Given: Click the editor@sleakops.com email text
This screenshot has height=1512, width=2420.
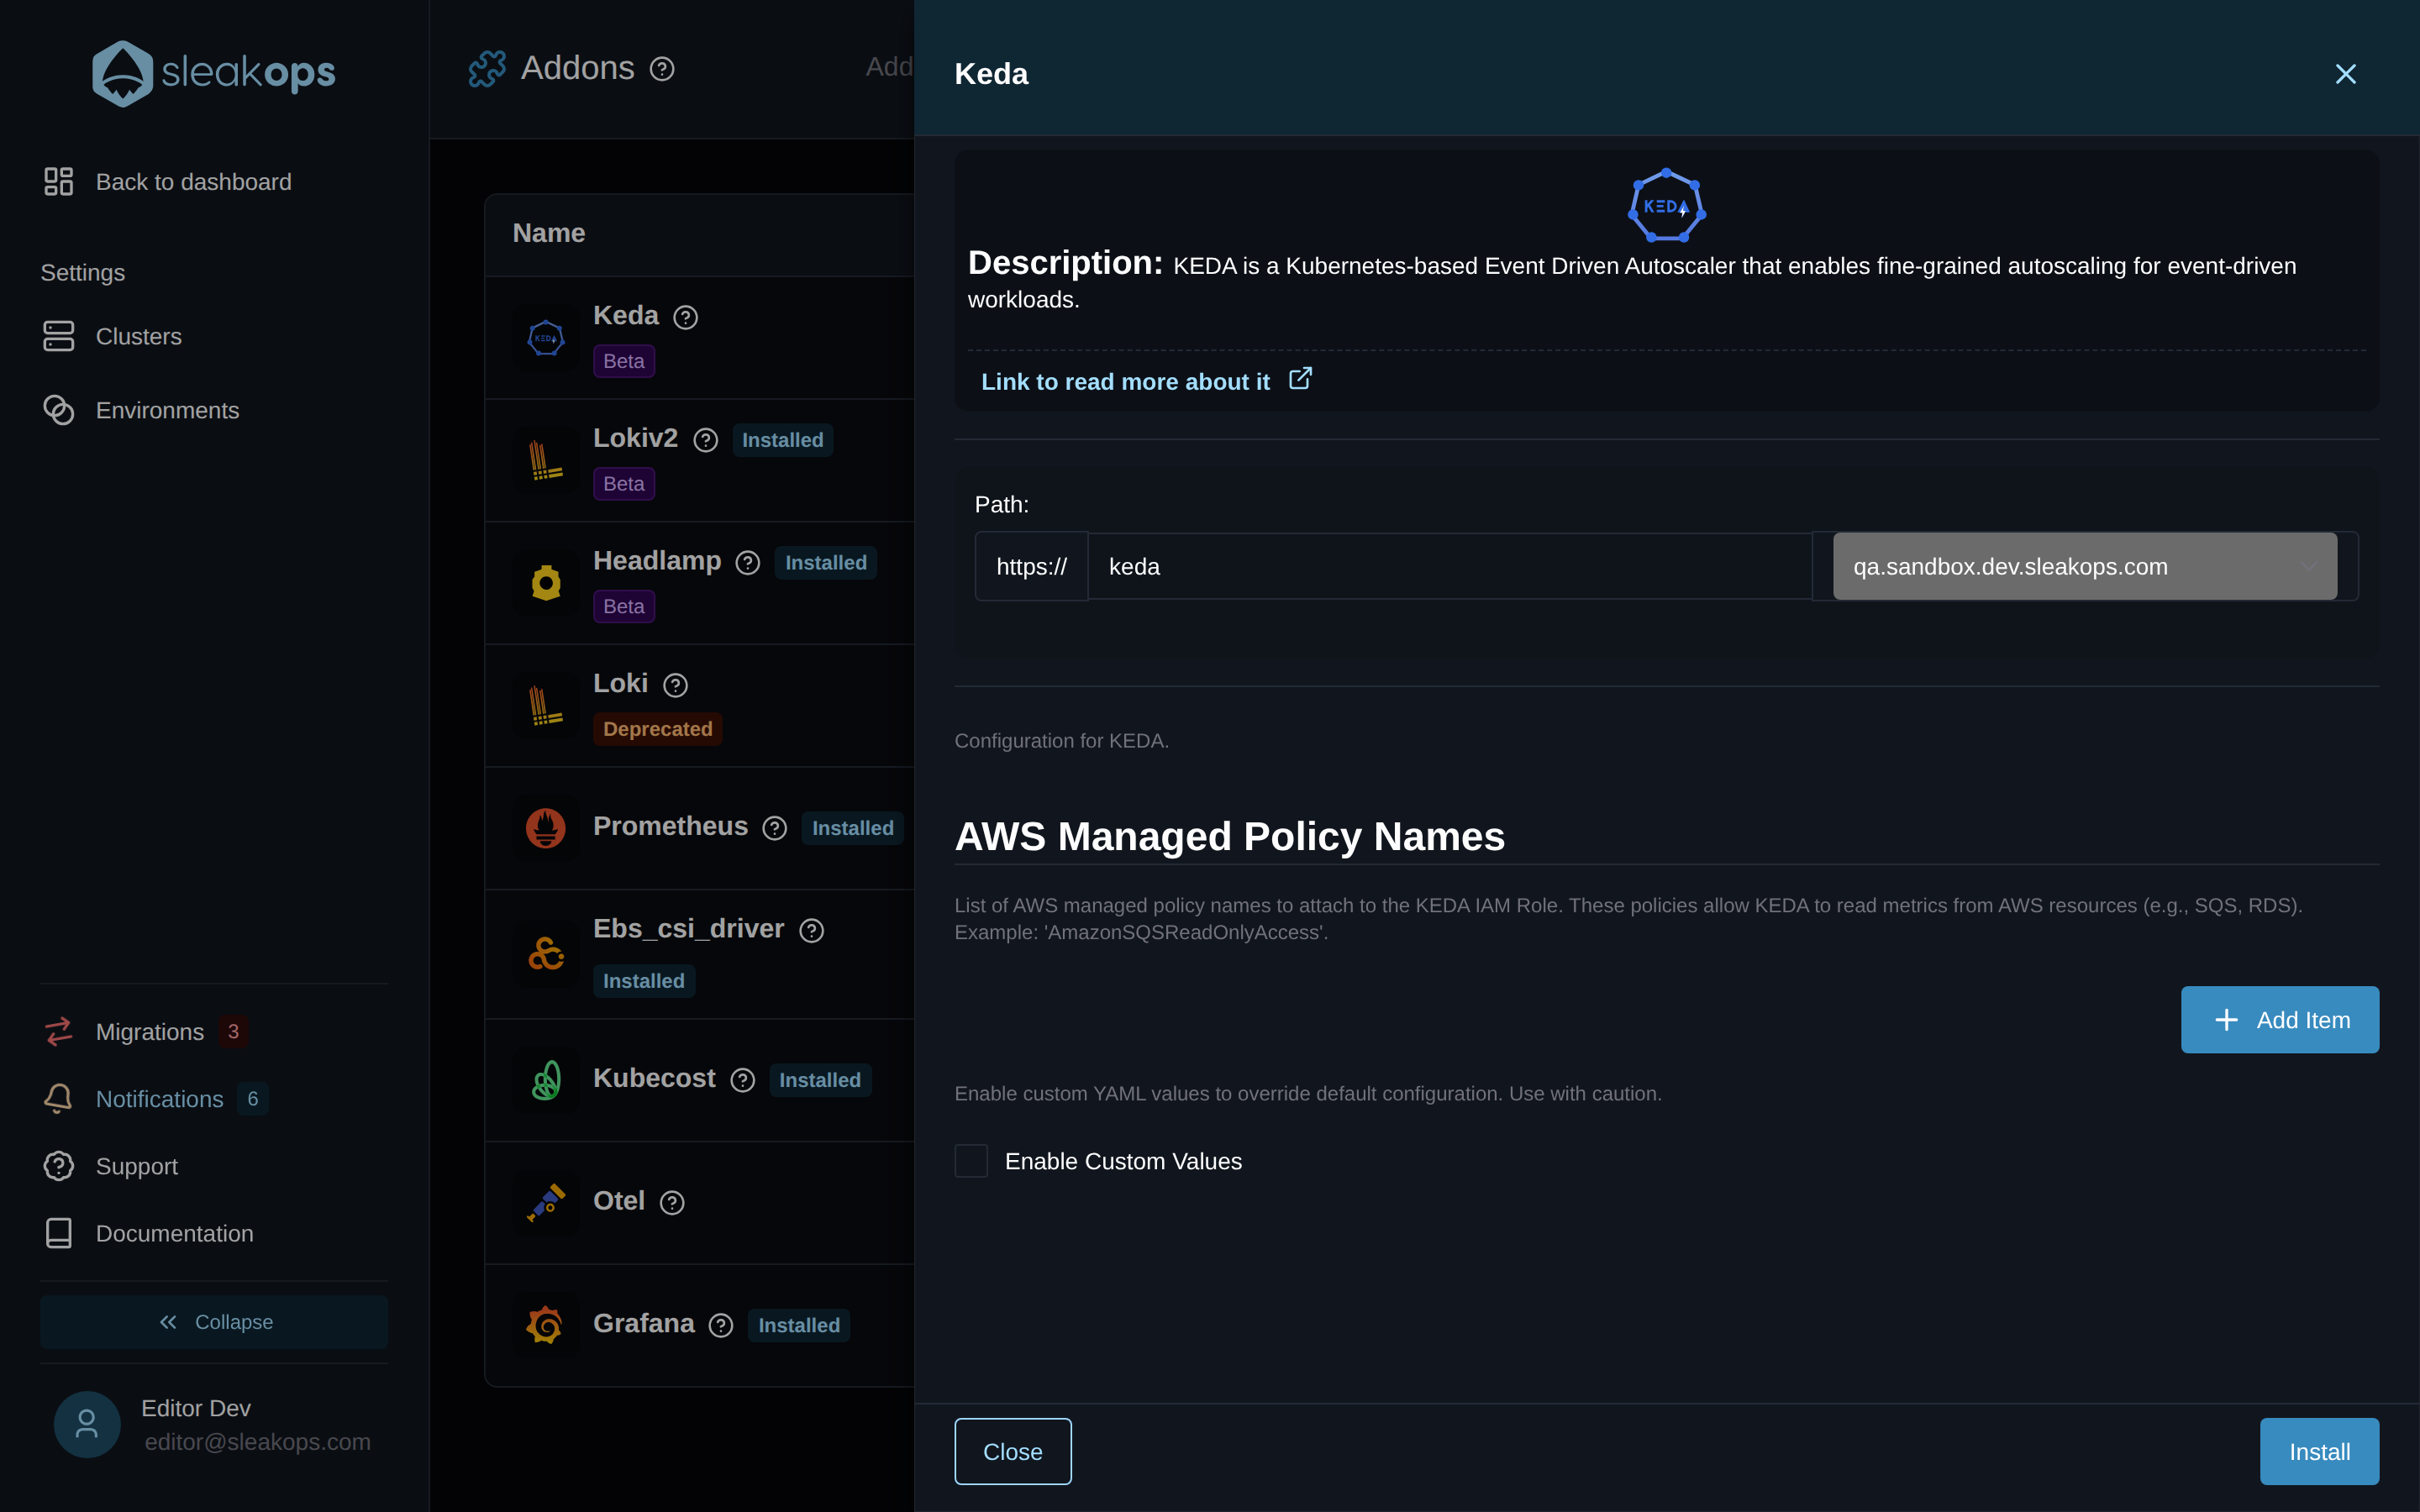Looking at the screenshot, I should (258, 1442).
